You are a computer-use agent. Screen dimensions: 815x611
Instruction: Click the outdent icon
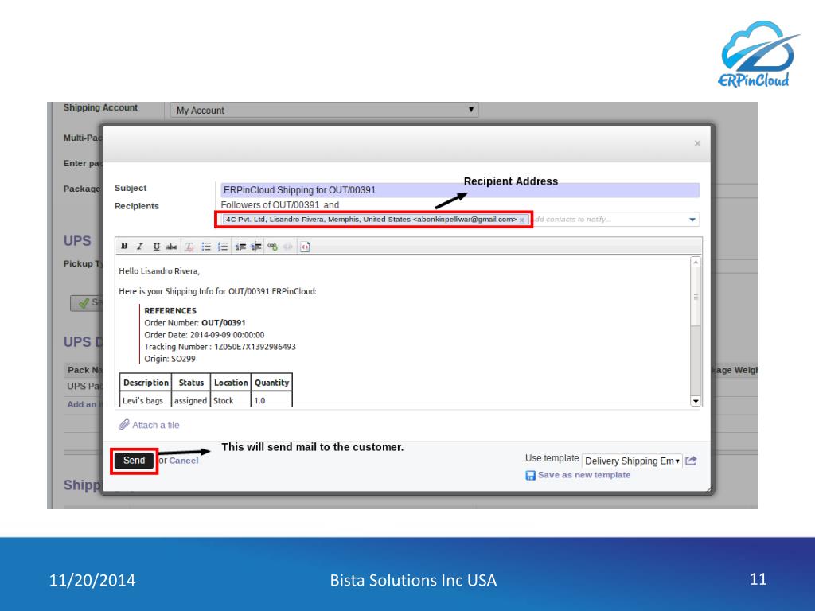[240, 247]
